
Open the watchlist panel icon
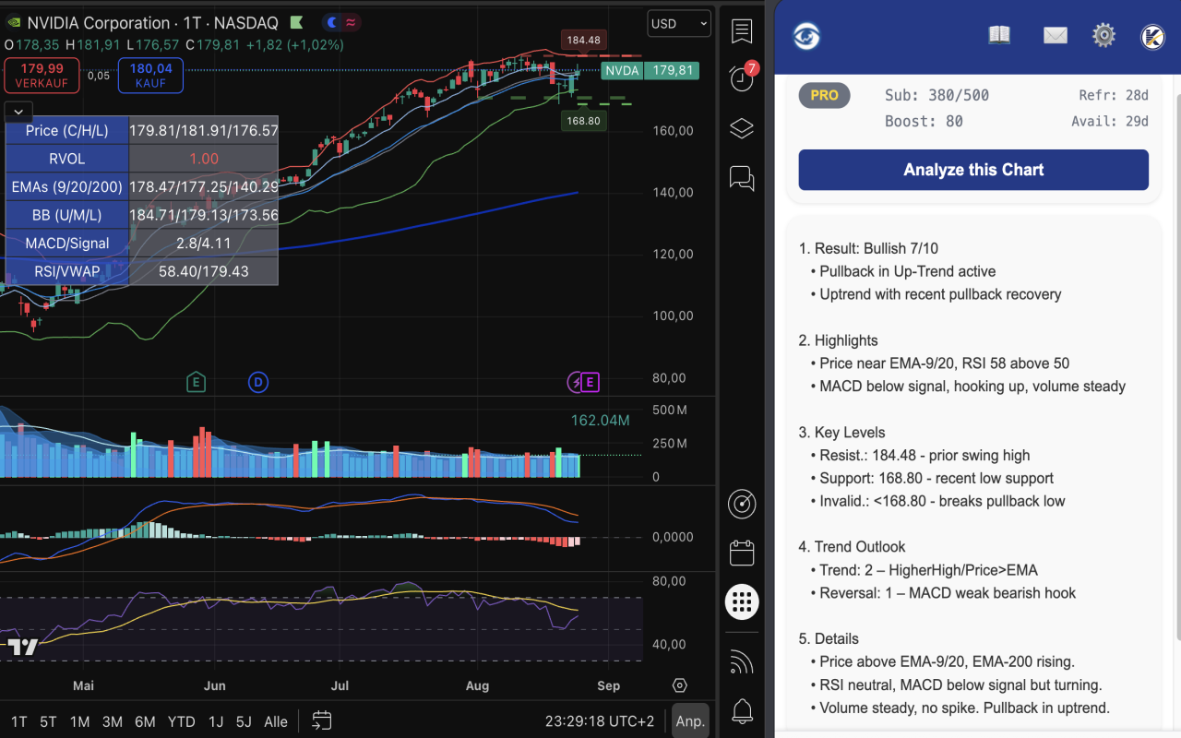(x=742, y=31)
